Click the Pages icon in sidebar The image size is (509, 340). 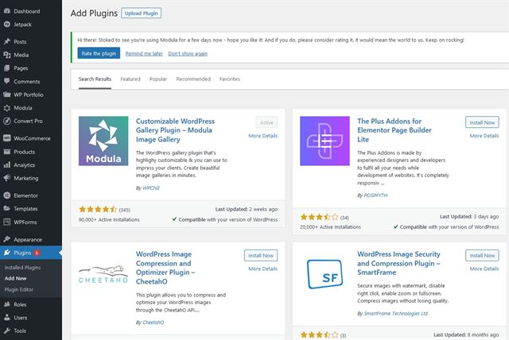(x=7, y=68)
